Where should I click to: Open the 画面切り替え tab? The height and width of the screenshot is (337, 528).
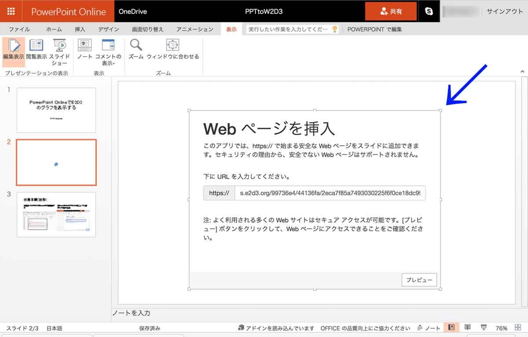coord(148,29)
